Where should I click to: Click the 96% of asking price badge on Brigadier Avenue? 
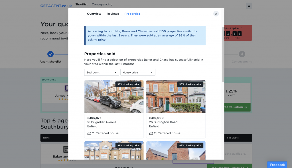pos(128,84)
